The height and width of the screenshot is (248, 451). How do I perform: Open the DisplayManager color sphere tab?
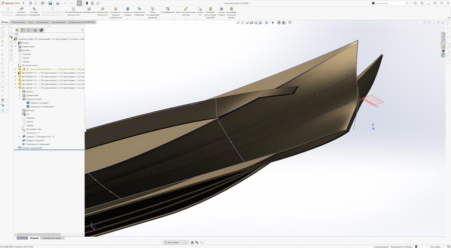pos(41,30)
